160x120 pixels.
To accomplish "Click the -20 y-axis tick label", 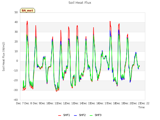I will tap(15, 80).
